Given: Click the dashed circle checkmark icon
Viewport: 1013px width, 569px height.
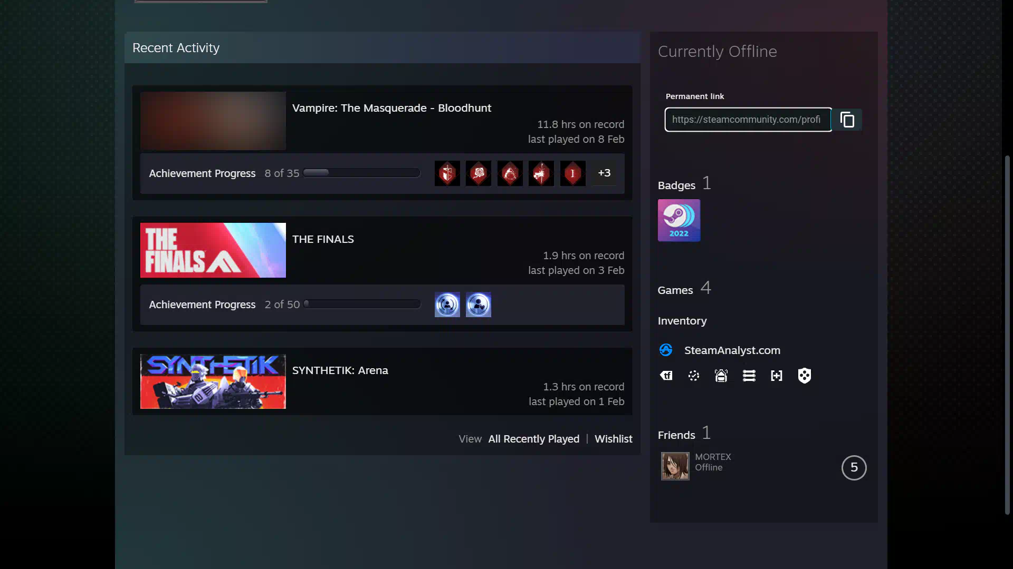Looking at the screenshot, I should [694, 376].
